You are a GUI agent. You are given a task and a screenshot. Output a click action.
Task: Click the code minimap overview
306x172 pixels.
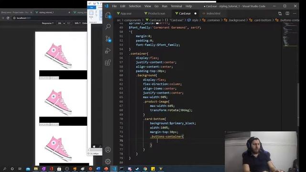tap(290, 34)
